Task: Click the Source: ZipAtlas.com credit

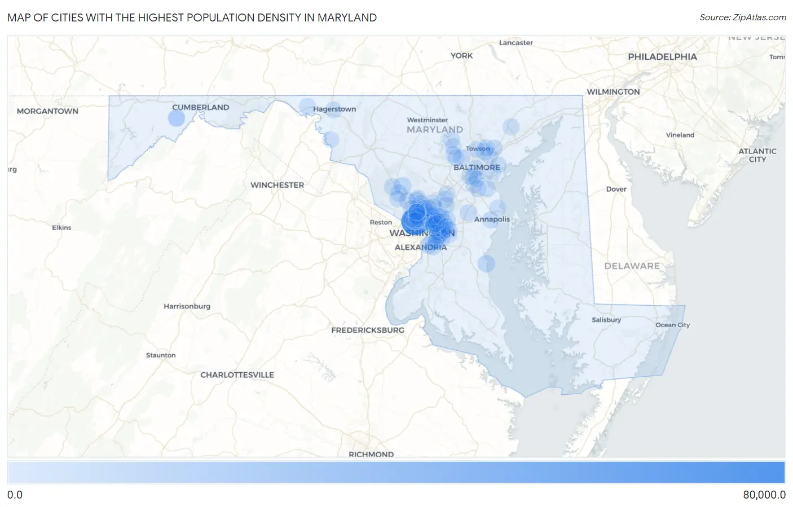Action: click(743, 17)
